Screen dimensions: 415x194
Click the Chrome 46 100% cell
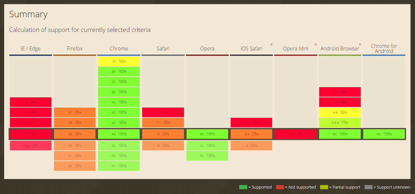(119, 156)
